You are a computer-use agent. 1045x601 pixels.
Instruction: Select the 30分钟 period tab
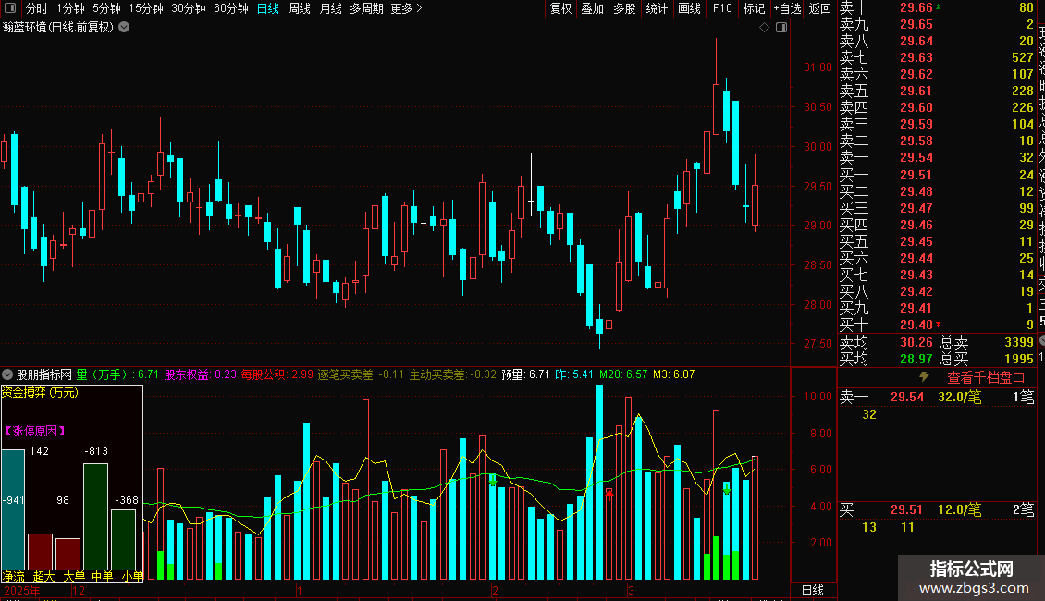[x=189, y=8]
